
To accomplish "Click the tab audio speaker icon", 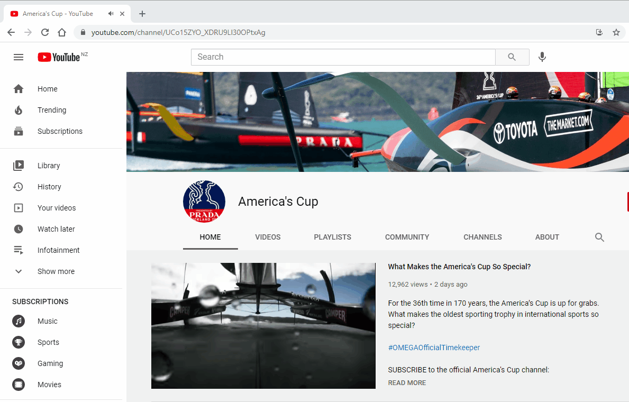I will (x=111, y=14).
